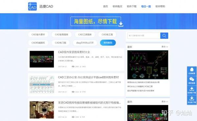The height and width of the screenshot is (121, 197).
Task: Click the description under 家装CAD图库电视背景墙 article
Action: (x=90, y=109)
